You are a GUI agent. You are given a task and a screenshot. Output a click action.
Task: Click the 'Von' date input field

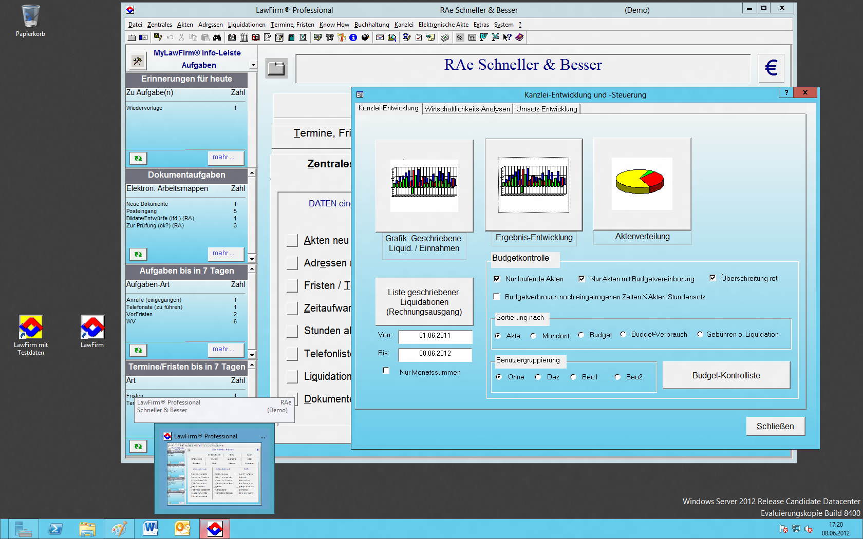click(x=435, y=336)
